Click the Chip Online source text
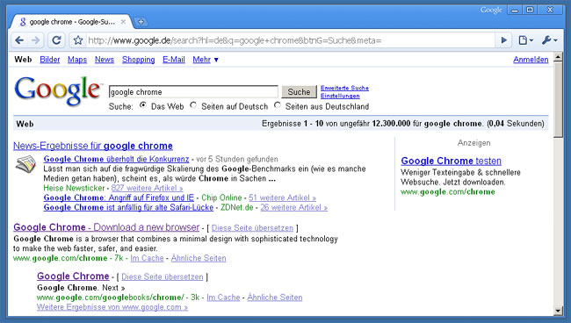 (x=221, y=197)
